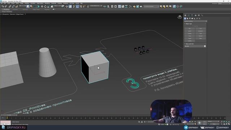Select the Cameras create category
The height and width of the screenshot is (130, 231).
192,18
